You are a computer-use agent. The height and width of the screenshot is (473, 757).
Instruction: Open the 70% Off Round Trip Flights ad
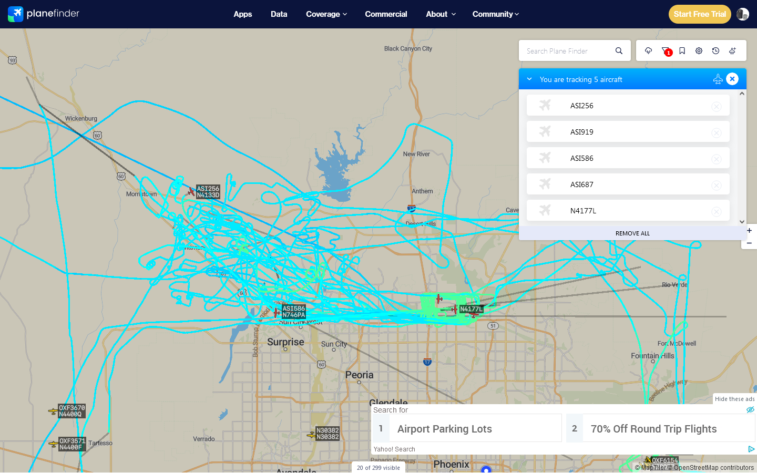pyautogui.click(x=661, y=428)
